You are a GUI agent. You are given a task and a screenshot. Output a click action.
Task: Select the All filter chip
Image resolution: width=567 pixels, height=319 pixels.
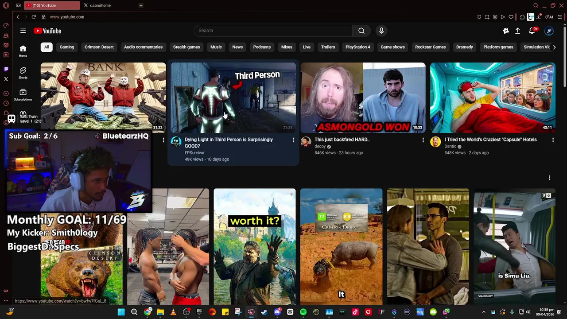[x=47, y=47]
